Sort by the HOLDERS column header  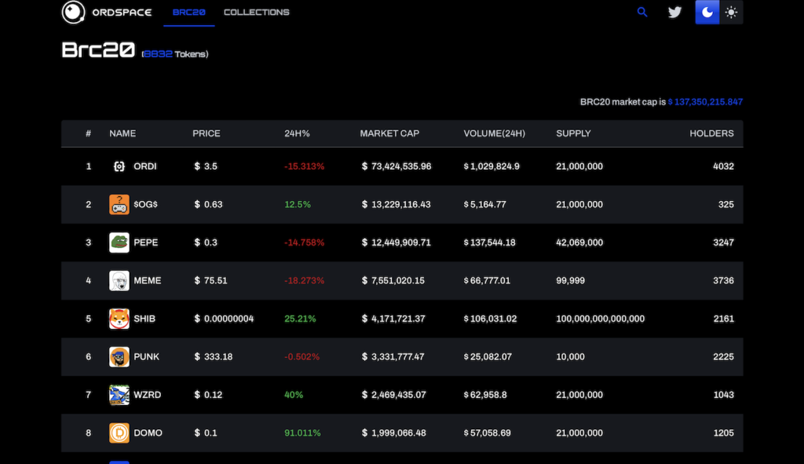711,133
